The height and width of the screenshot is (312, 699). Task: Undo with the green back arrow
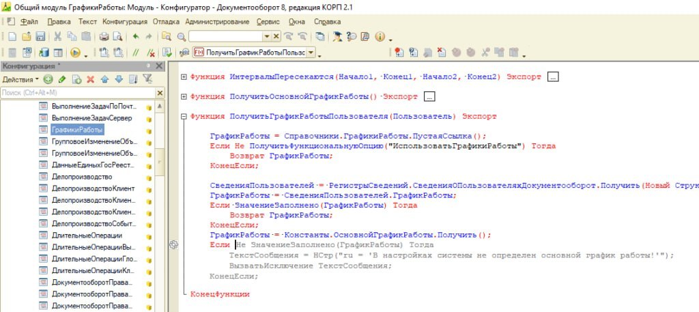(x=136, y=37)
